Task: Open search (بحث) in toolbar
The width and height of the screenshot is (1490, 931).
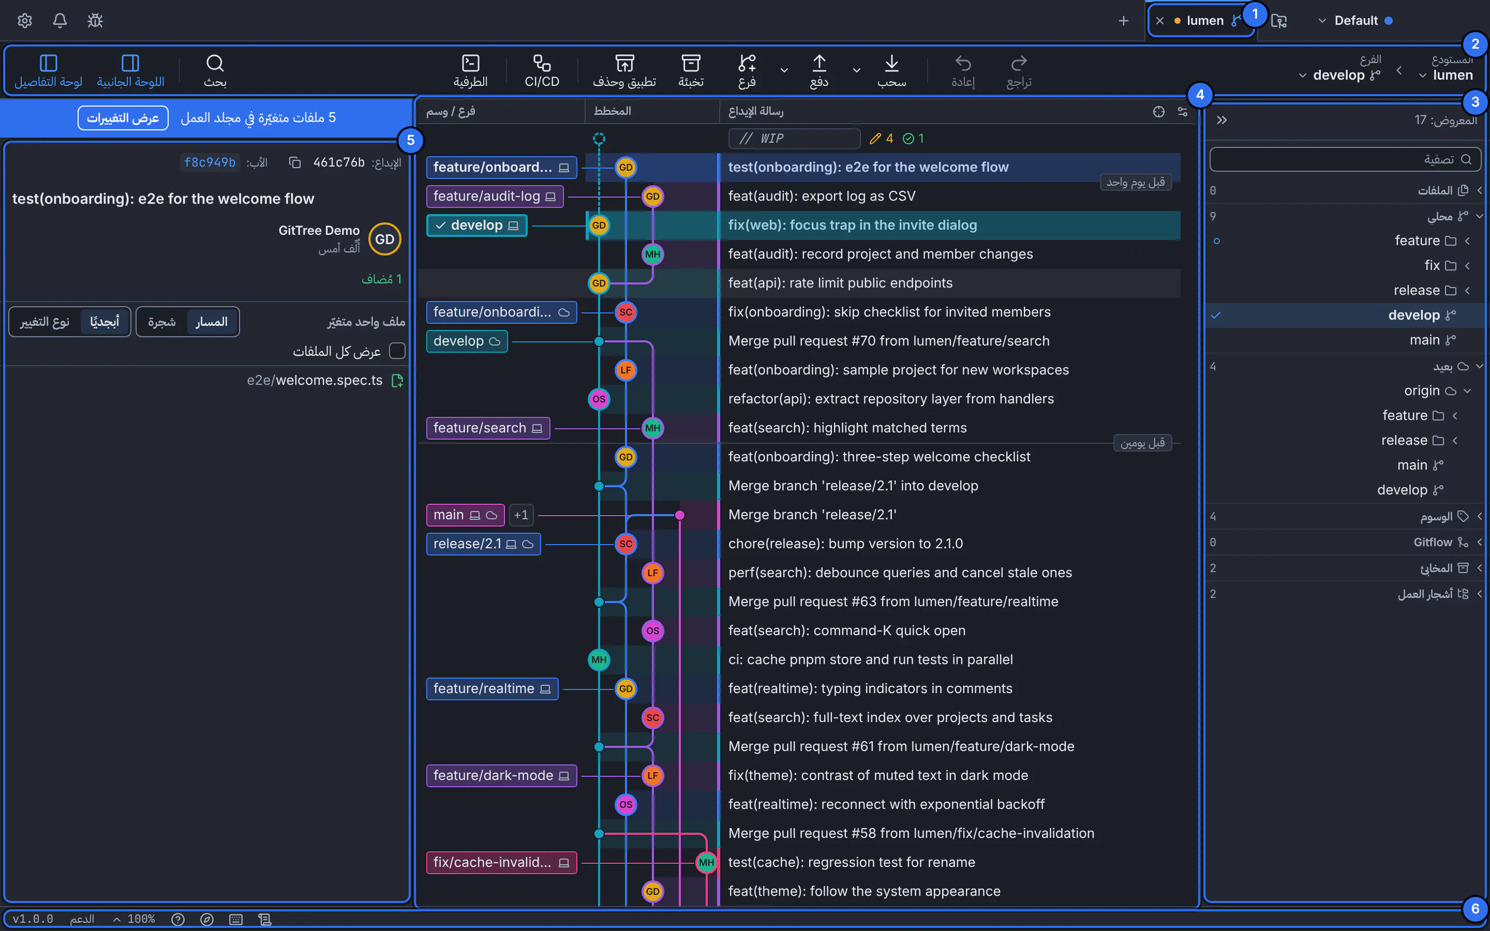Action: [215, 71]
